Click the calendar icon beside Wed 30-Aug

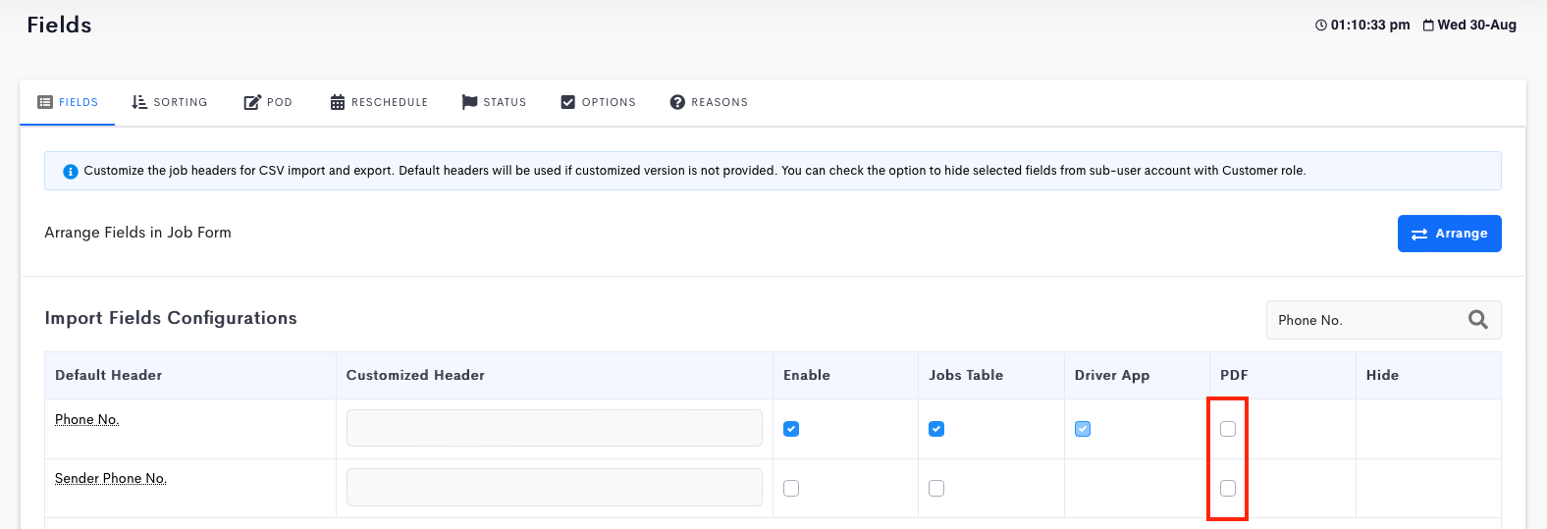(x=1428, y=26)
